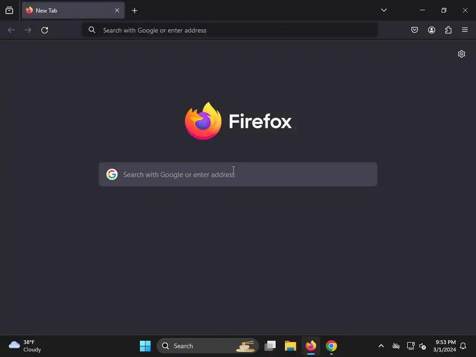
Task: Minimize the Firefox window
Action: tap(422, 10)
